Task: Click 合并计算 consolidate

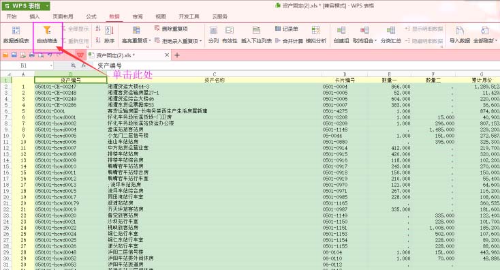Action: (x=289, y=41)
